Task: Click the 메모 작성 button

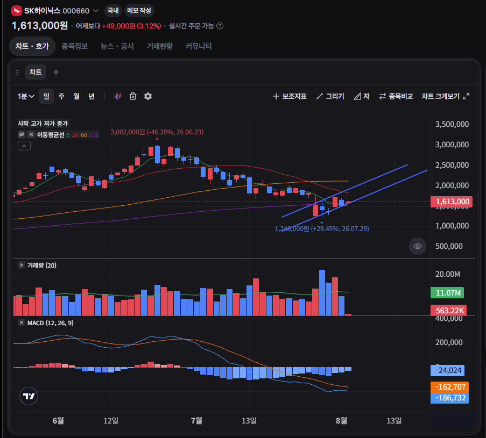Action: pos(139,11)
